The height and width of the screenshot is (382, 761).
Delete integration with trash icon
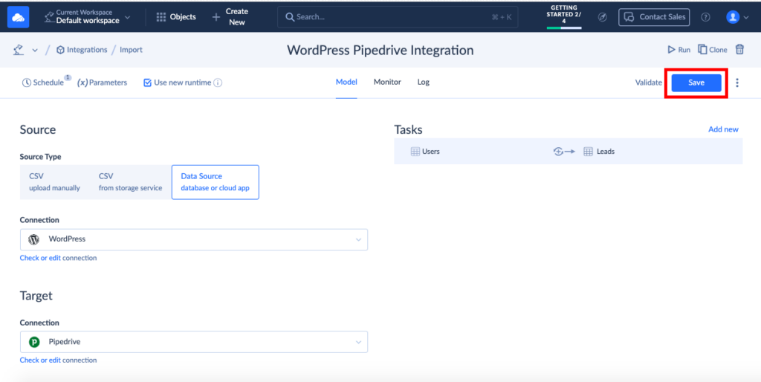click(739, 50)
